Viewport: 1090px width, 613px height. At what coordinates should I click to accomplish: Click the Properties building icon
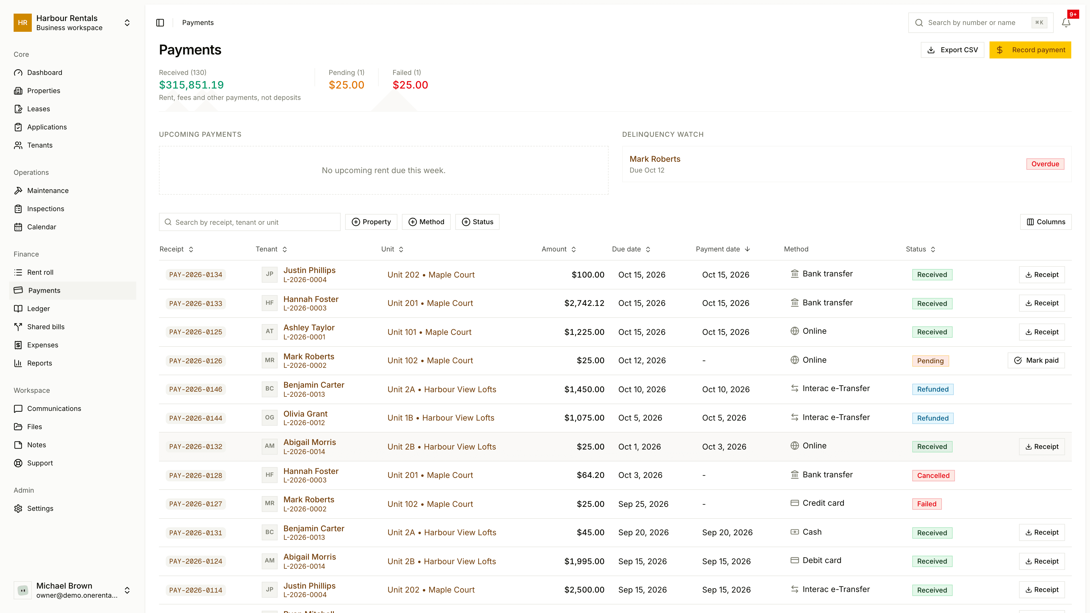18,91
